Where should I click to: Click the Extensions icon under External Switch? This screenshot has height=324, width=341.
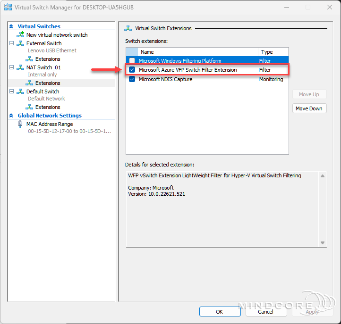[29, 59]
